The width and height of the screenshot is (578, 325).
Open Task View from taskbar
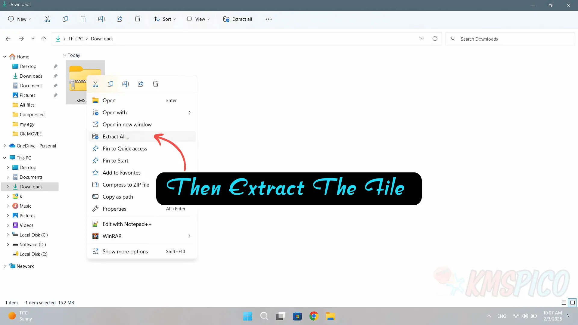coord(281,316)
